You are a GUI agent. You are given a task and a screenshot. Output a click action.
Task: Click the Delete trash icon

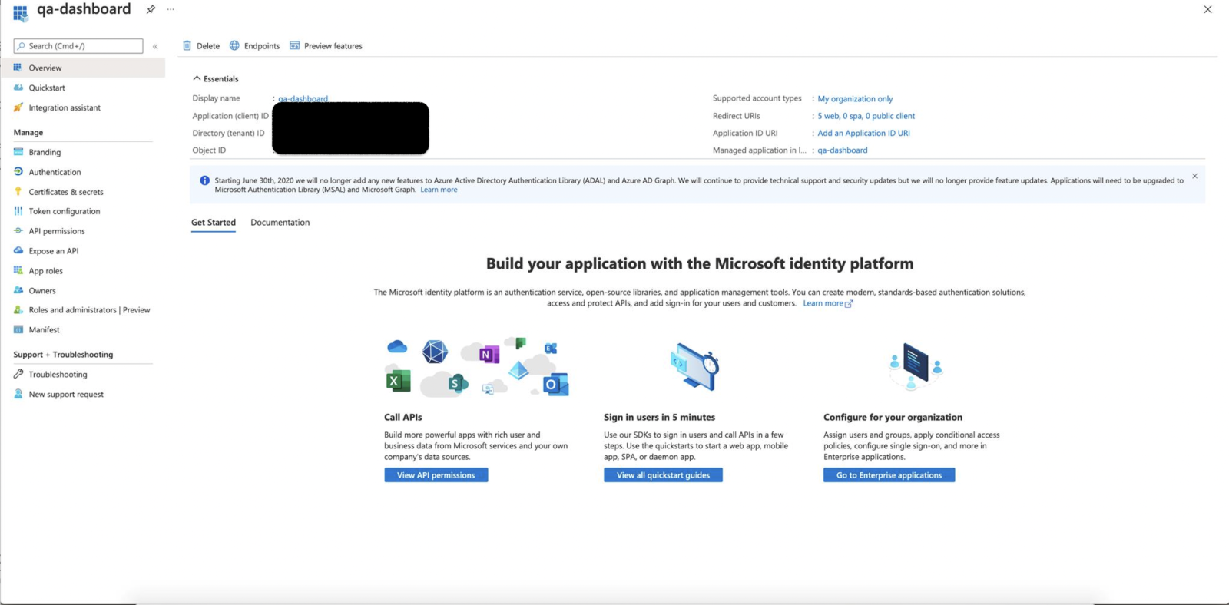tap(187, 46)
